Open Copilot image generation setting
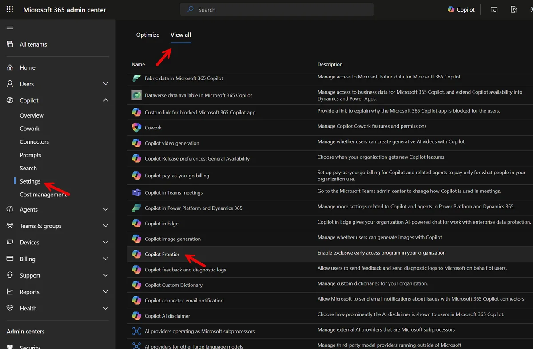The image size is (533, 349). click(173, 239)
